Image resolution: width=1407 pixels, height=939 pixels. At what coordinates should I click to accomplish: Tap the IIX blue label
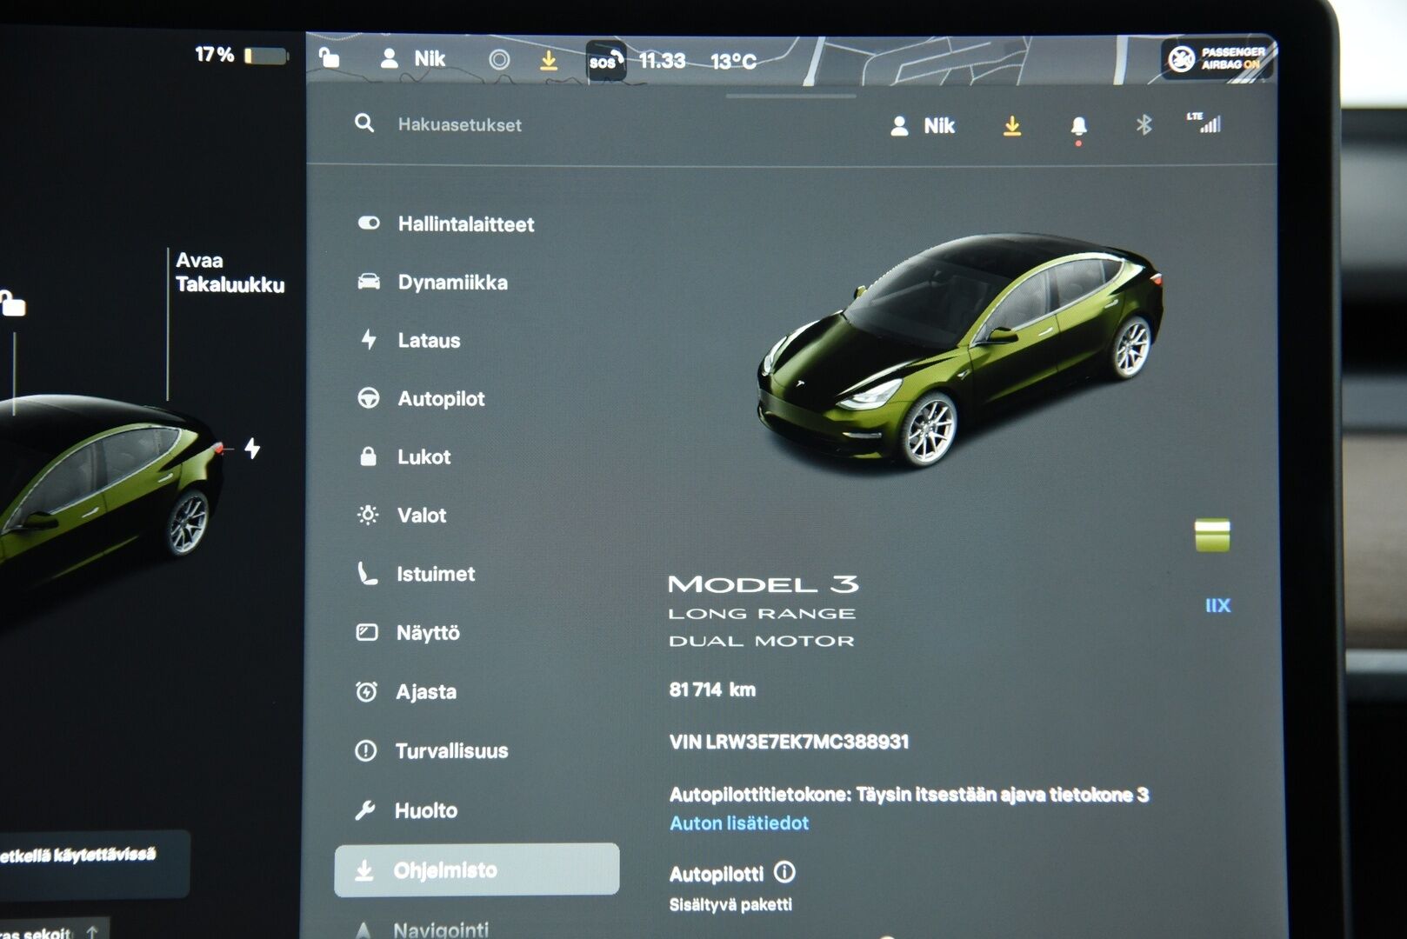coord(1217,605)
